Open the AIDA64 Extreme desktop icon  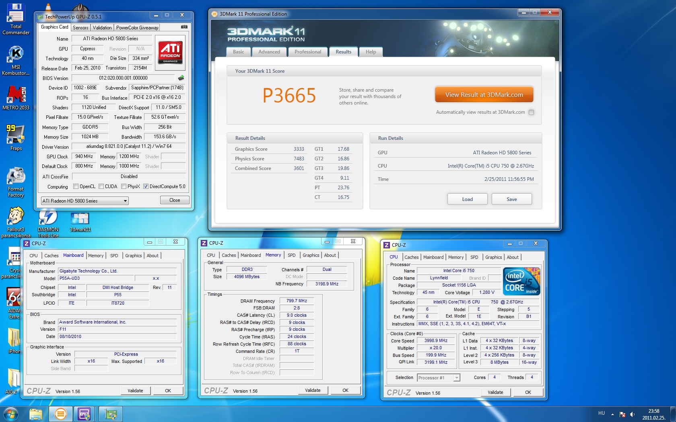click(14, 303)
